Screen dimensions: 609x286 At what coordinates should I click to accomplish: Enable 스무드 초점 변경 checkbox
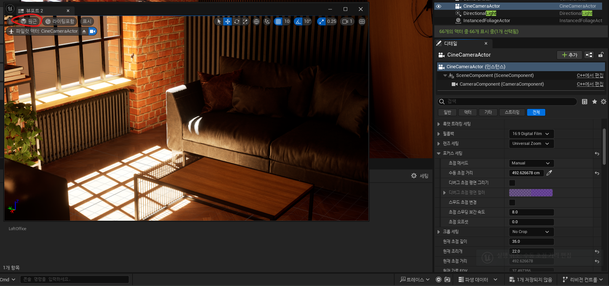coord(512,203)
